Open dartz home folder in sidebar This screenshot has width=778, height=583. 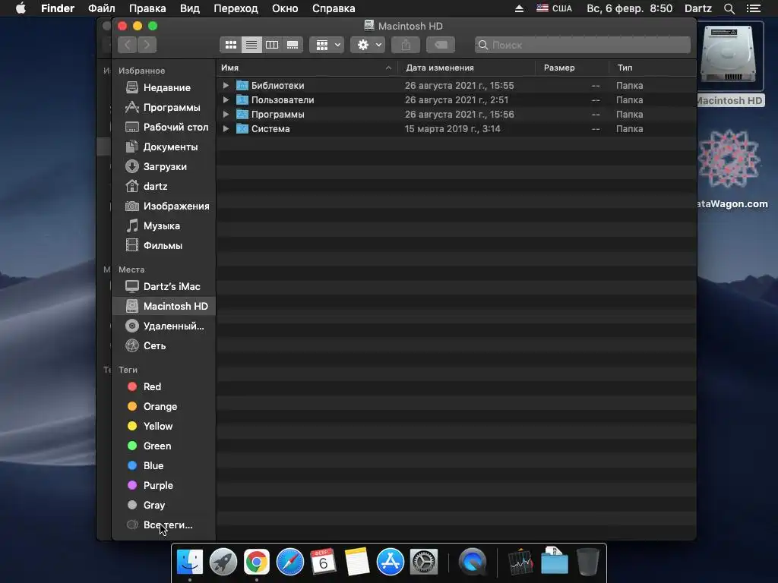pyautogui.click(x=164, y=187)
